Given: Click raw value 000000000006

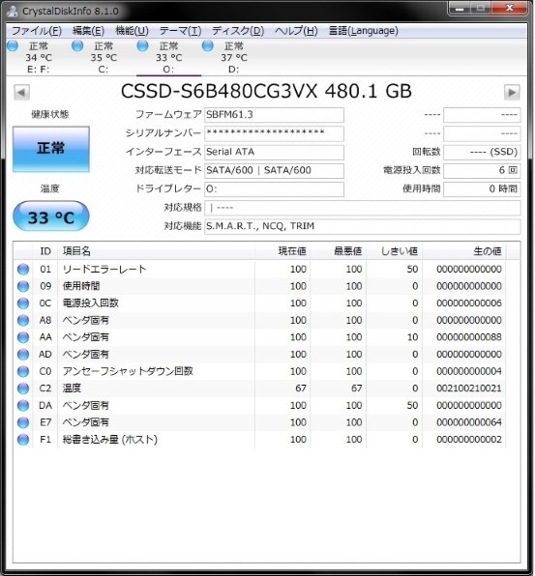Looking at the screenshot, I should click(x=469, y=303).
